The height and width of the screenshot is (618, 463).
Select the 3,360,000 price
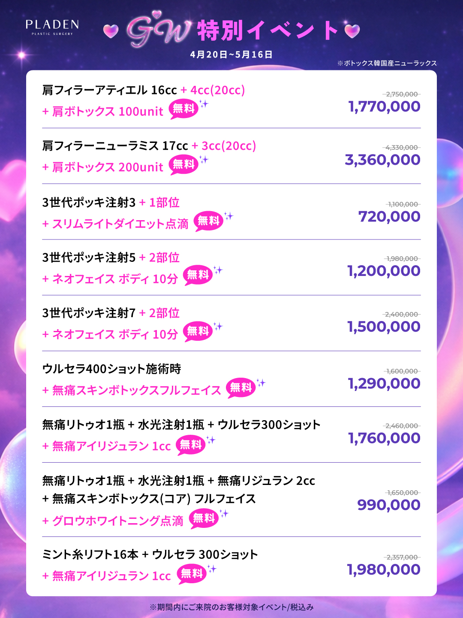(382, 160)
